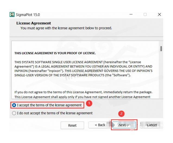Viewport: 173px width, 143px height.
Task: Click the greyed-out maximize window icon
Action: (x=145, y=14)
